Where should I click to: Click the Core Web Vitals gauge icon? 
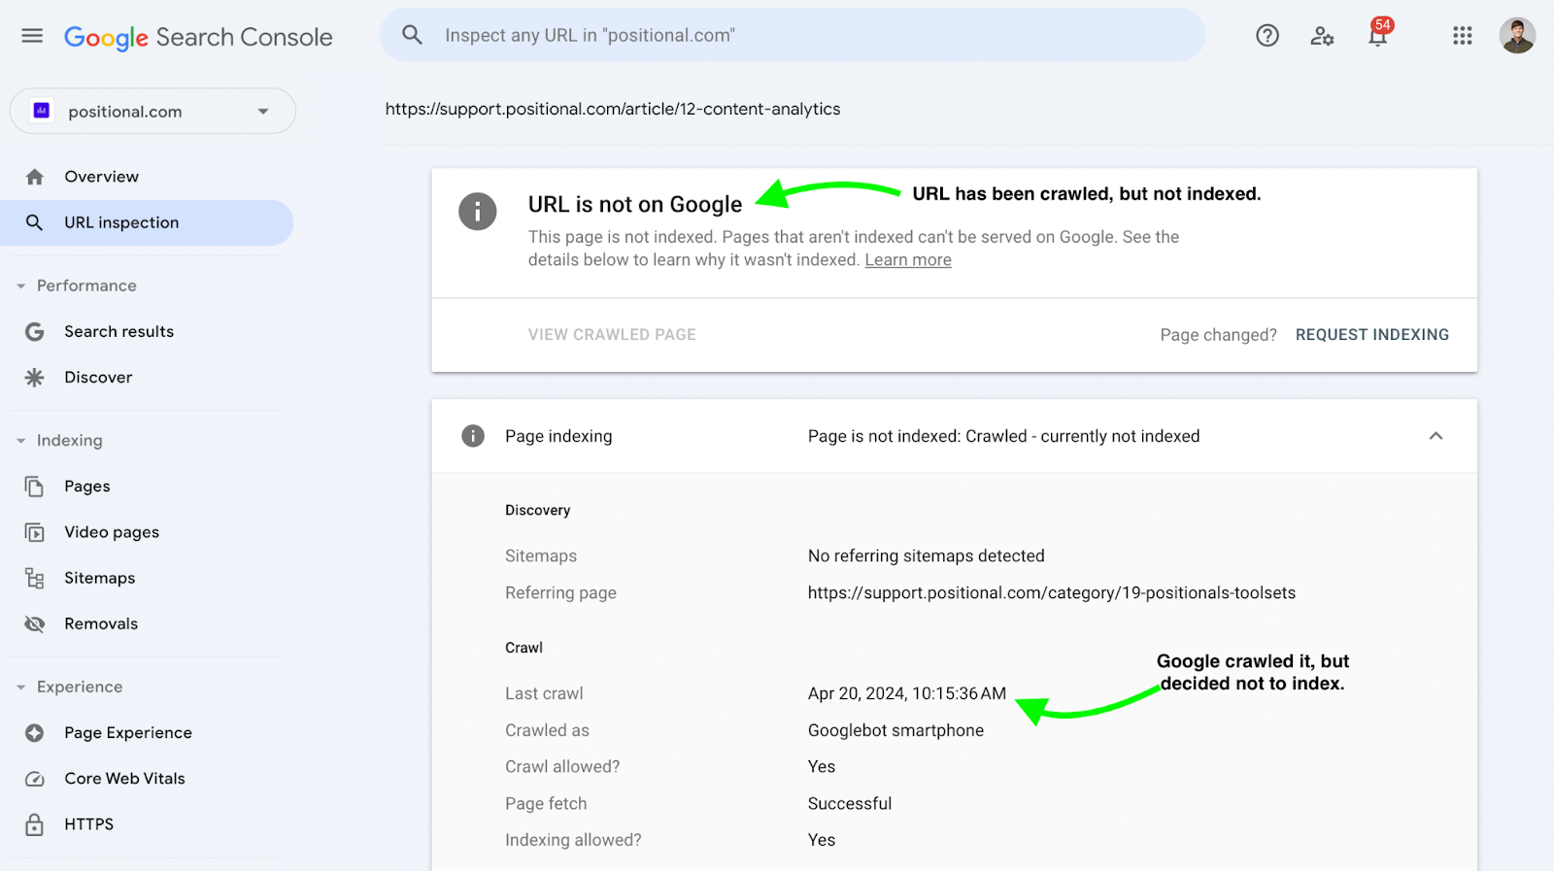[35, 779]
